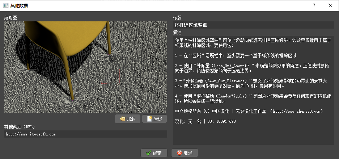Viewport: 339px width, 159px height.
Task: Click the 其他帮助（URL） label
Action: click(x=20, y=127)
